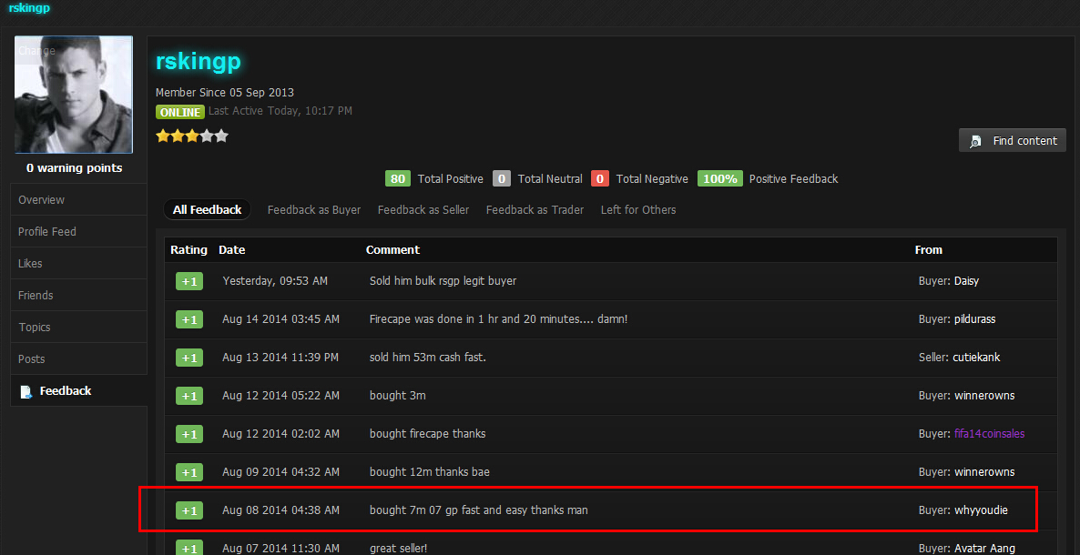The height and width of the screenshot is (555, 1080).
Task: Click the Feedback page icon in sidebar
Action: click(26, 391)
